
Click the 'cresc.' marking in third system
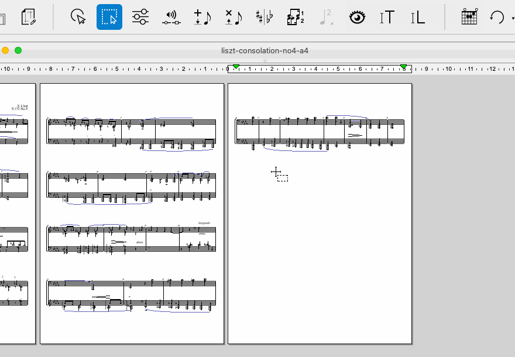tap(202, 234)
